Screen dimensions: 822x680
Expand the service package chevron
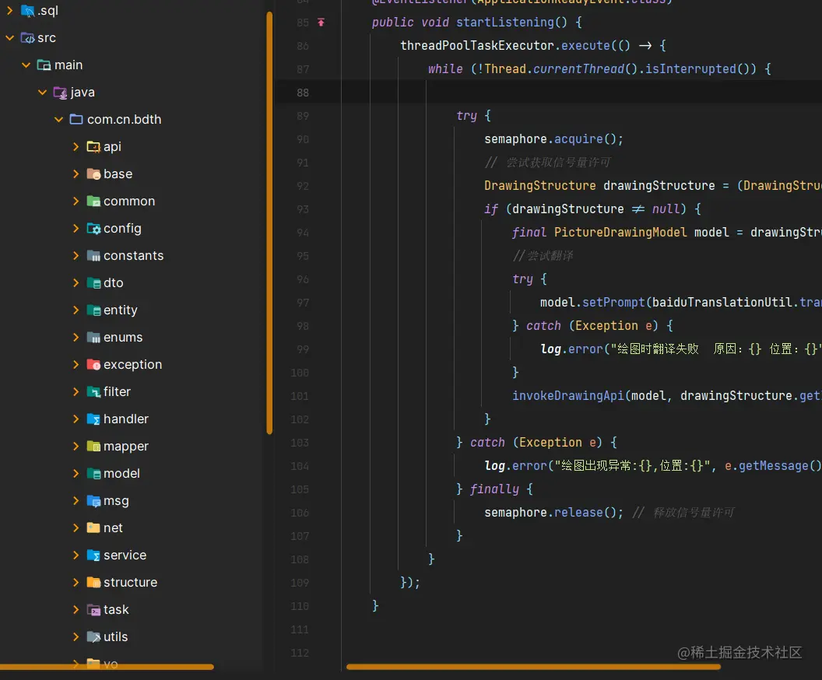[x=76, y=556]
